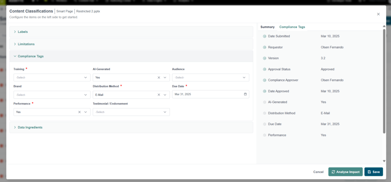
Task: Click the Approved status value
Action: [x=327, y=69]
